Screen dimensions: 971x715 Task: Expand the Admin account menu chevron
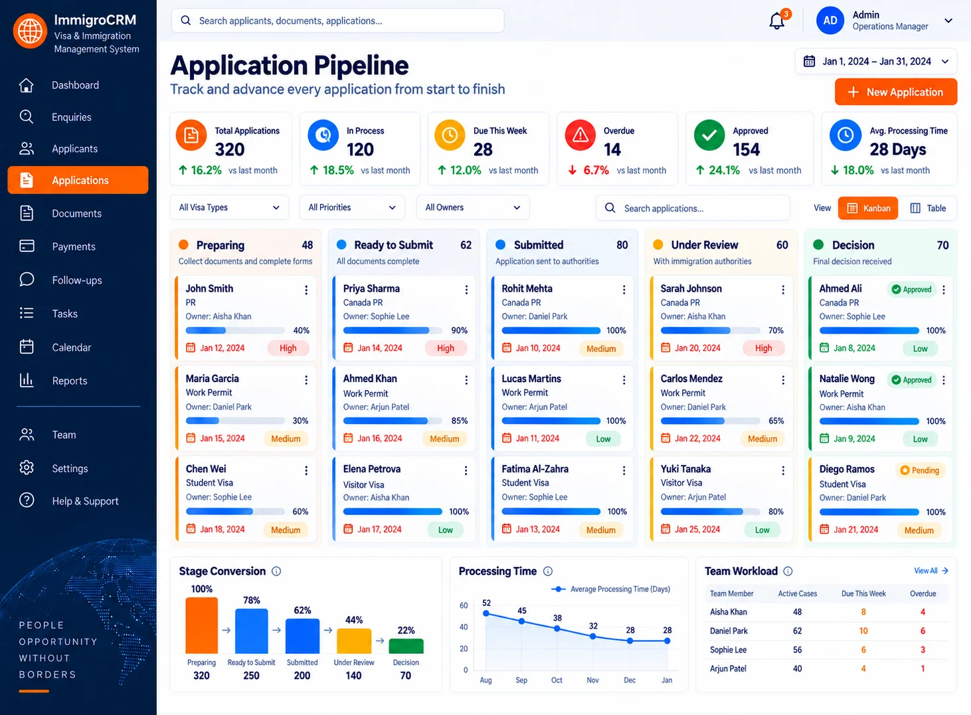click(948, 21)
